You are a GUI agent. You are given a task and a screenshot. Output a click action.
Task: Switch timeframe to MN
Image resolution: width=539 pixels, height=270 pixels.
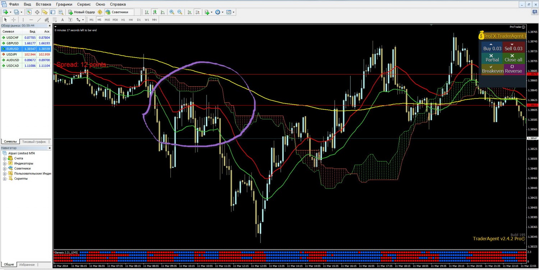(155, 19)
